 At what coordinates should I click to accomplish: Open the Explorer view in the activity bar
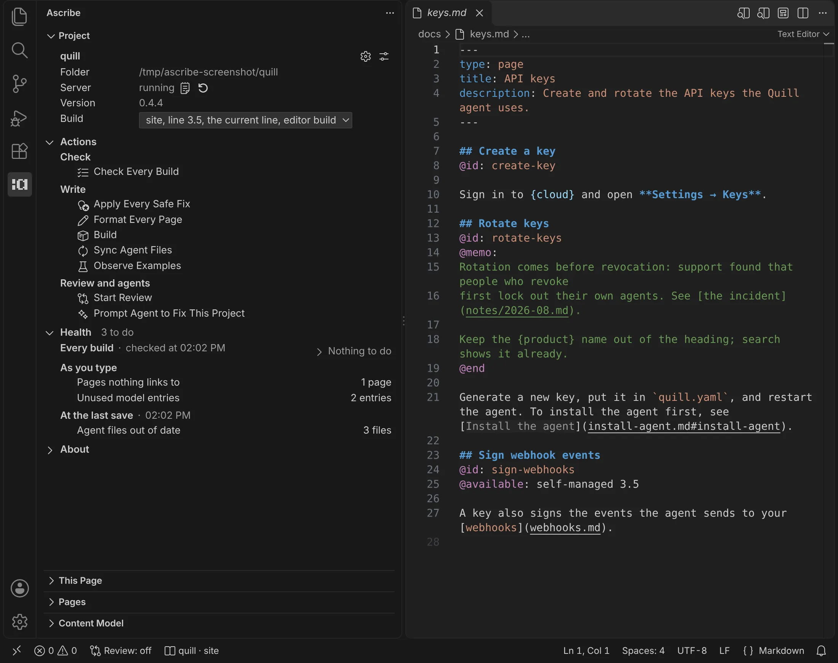tap(19, 17)
